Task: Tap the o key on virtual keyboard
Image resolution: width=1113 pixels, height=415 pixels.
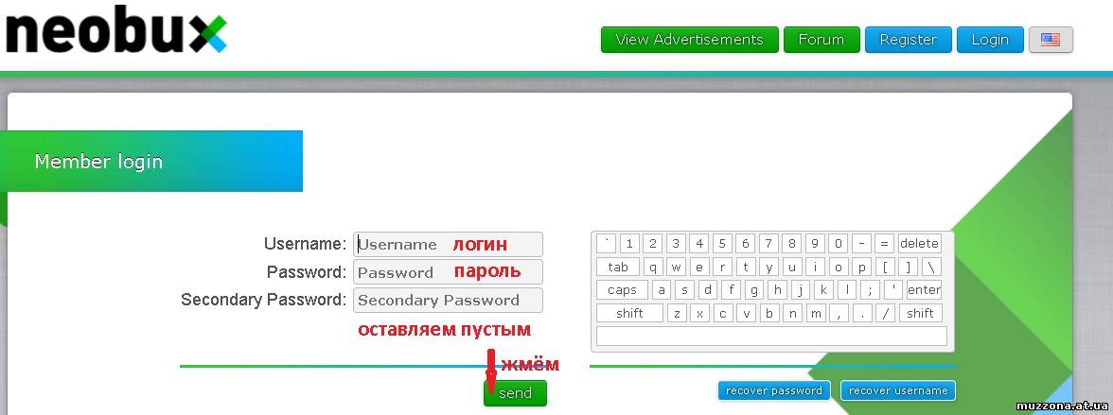Action: 839,268
